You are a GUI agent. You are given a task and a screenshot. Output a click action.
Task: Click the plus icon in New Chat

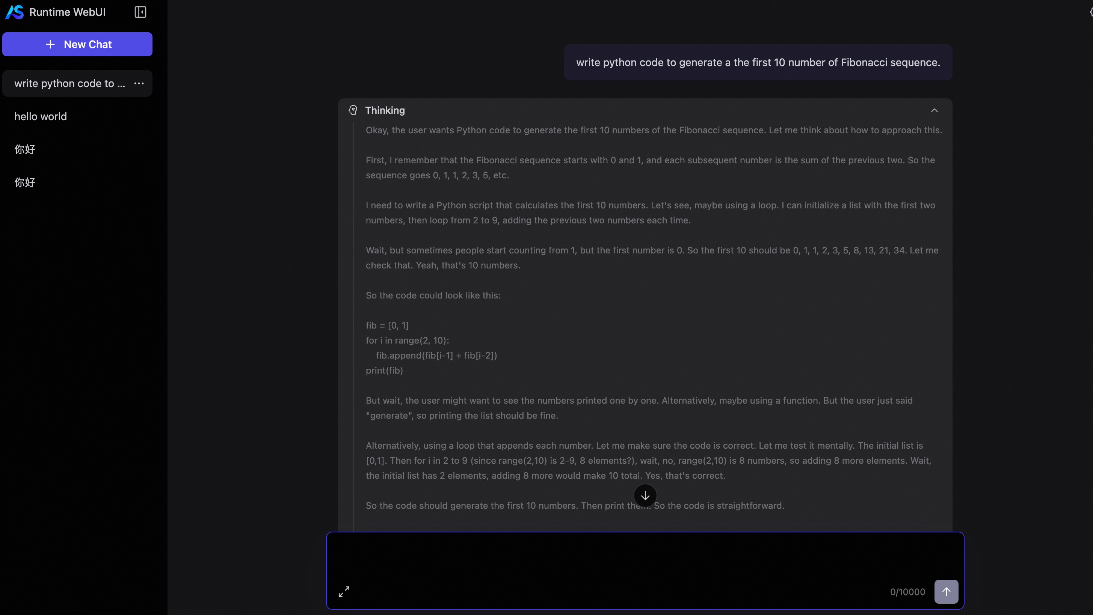pos(50,45)
